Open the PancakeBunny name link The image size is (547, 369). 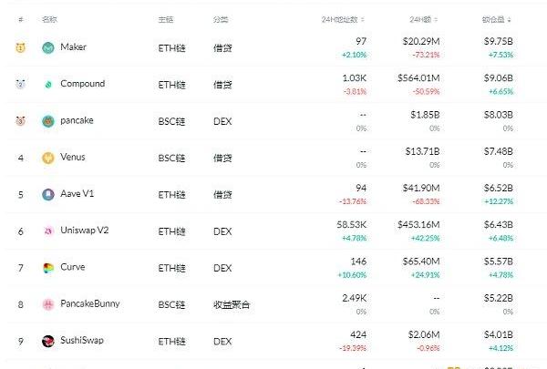point(89,304)
